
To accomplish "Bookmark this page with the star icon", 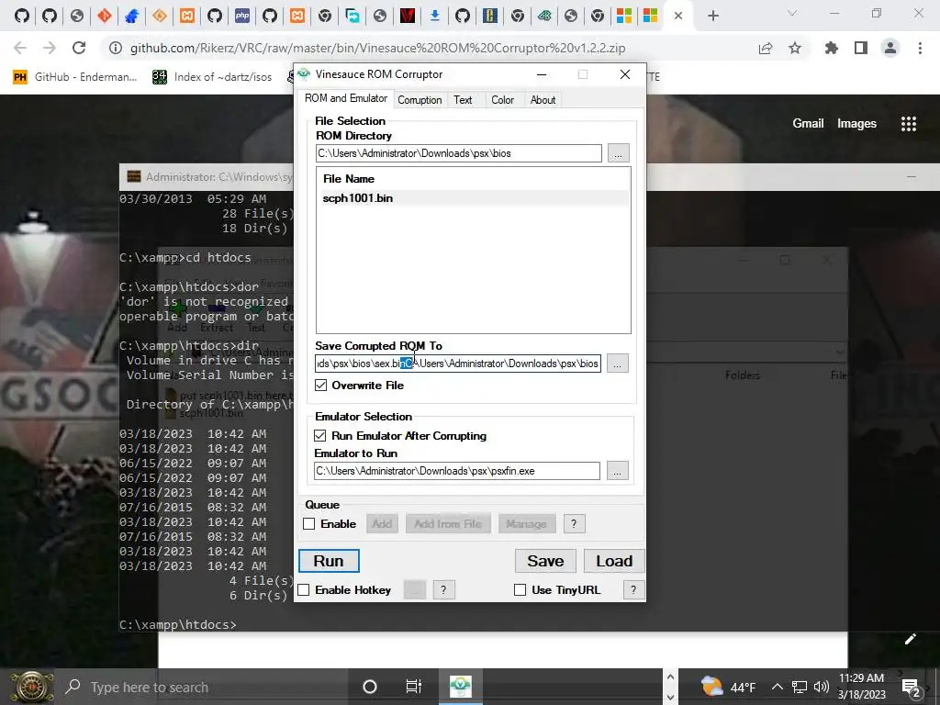I will [795, 48].
